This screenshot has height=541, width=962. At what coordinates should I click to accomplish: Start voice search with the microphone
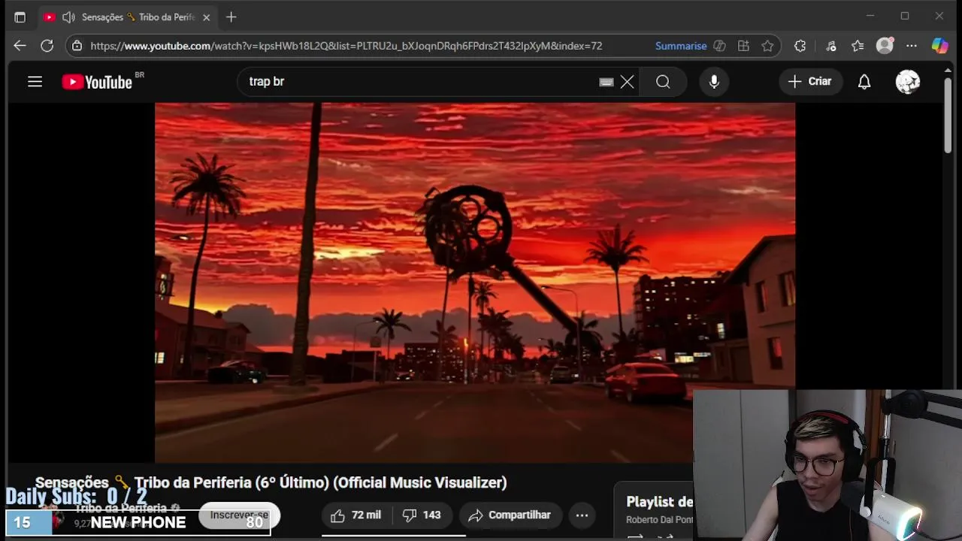pos(714,82)
